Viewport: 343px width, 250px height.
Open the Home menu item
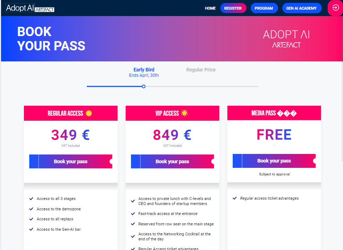(x=210, y=8)
